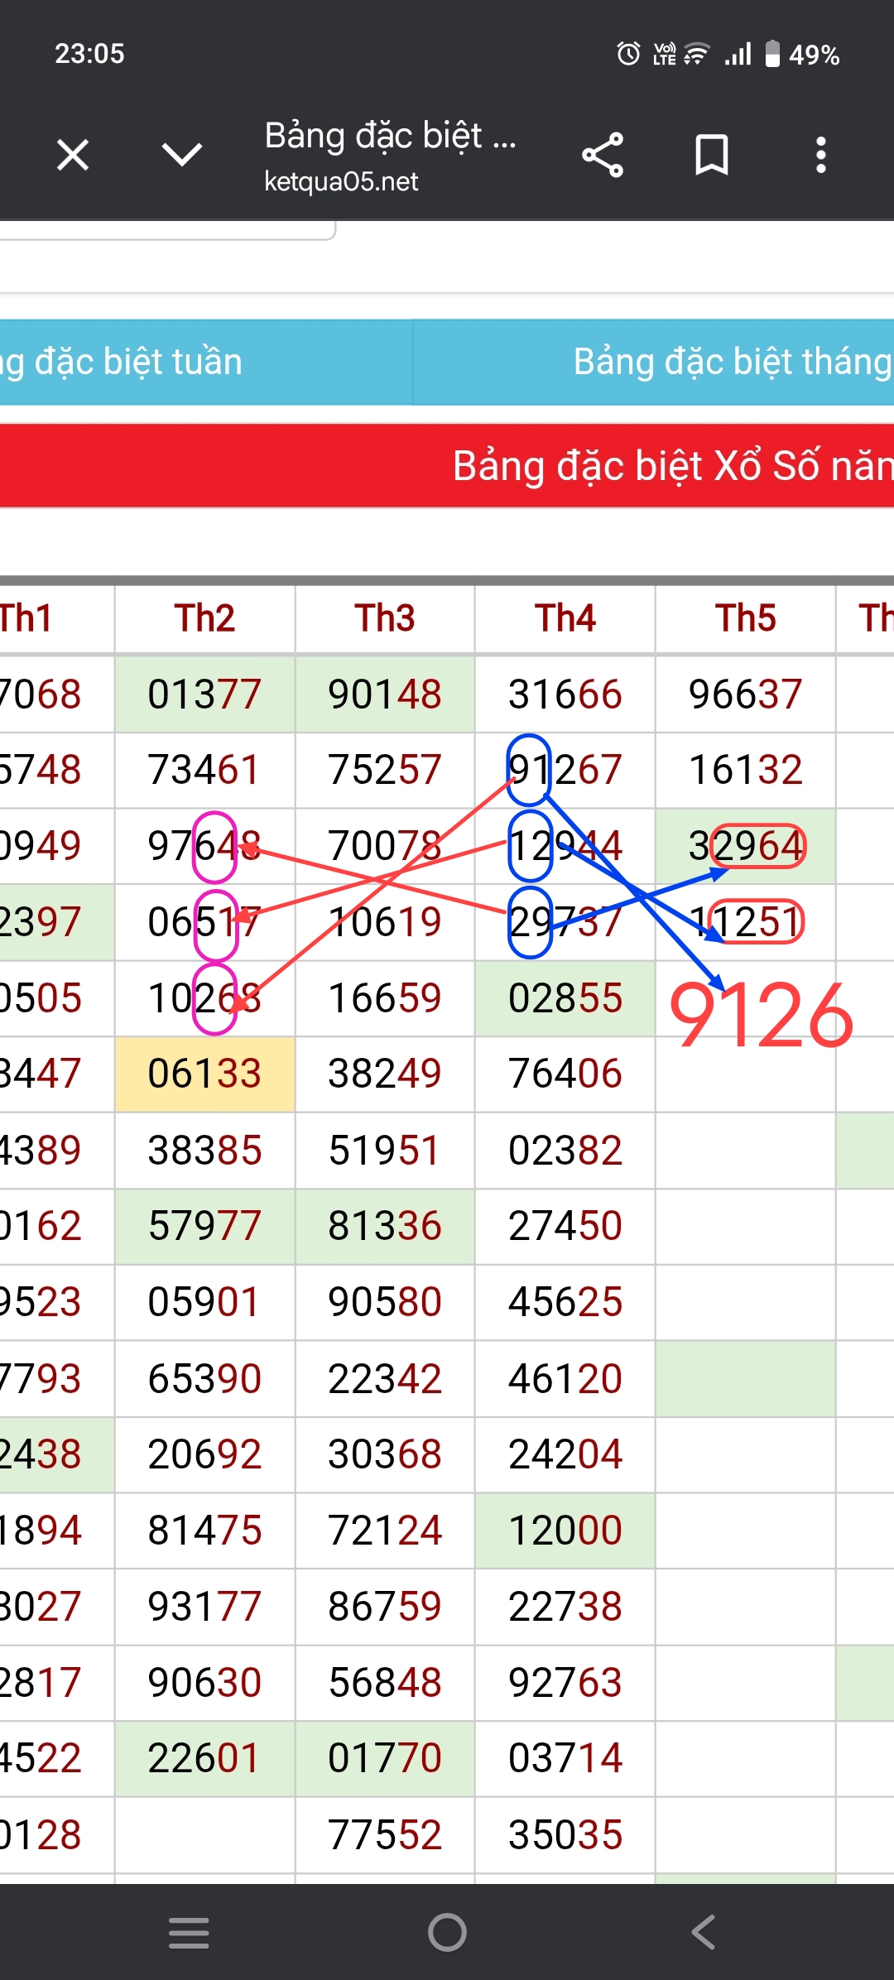Select the Th2 column header
This screenshot has height=1980, width=894.
click(204, 618)
